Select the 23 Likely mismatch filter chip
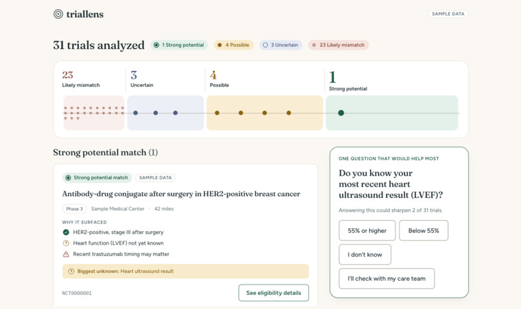 (x=338, y=45)
